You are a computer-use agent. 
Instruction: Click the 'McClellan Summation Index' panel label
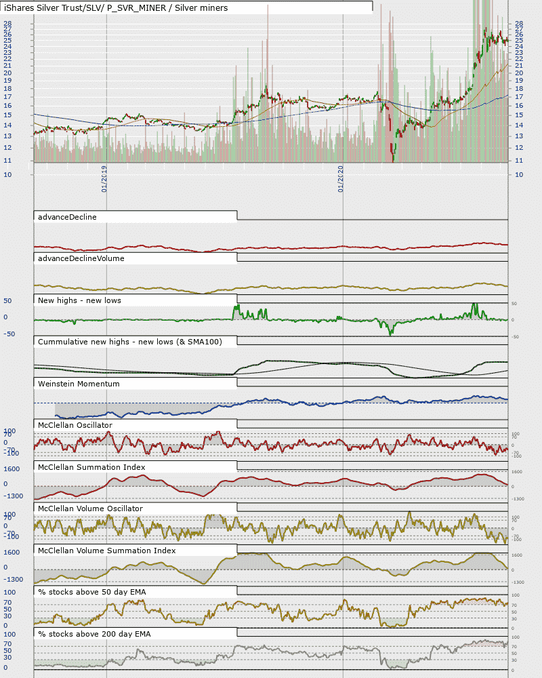click(x=91, y=467)
